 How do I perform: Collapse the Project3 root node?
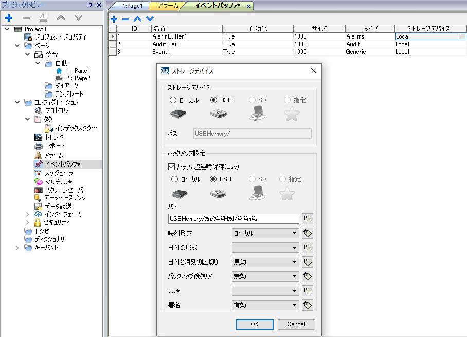tap(7, 29)
